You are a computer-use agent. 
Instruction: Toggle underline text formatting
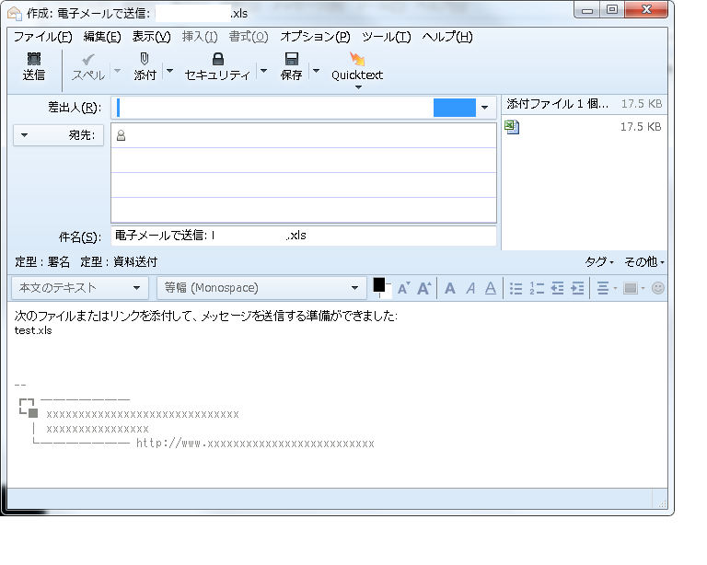coord(491,288)
